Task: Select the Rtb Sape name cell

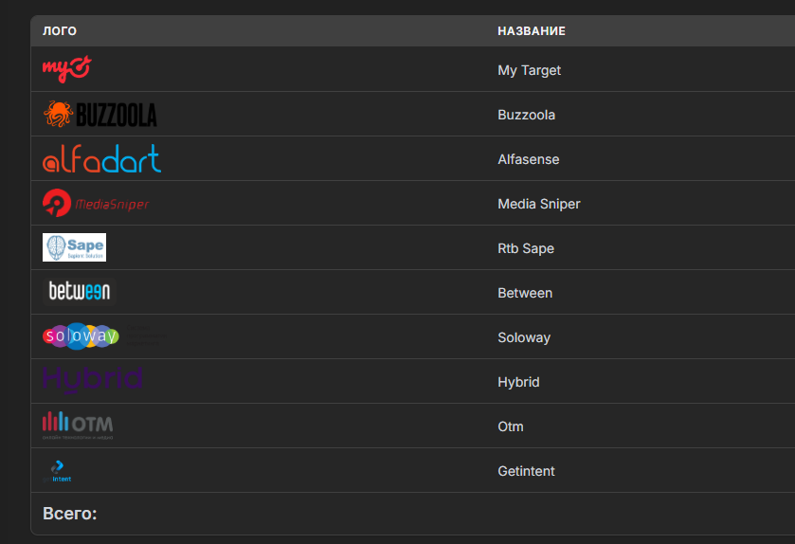Action: [x=526, y=248]
